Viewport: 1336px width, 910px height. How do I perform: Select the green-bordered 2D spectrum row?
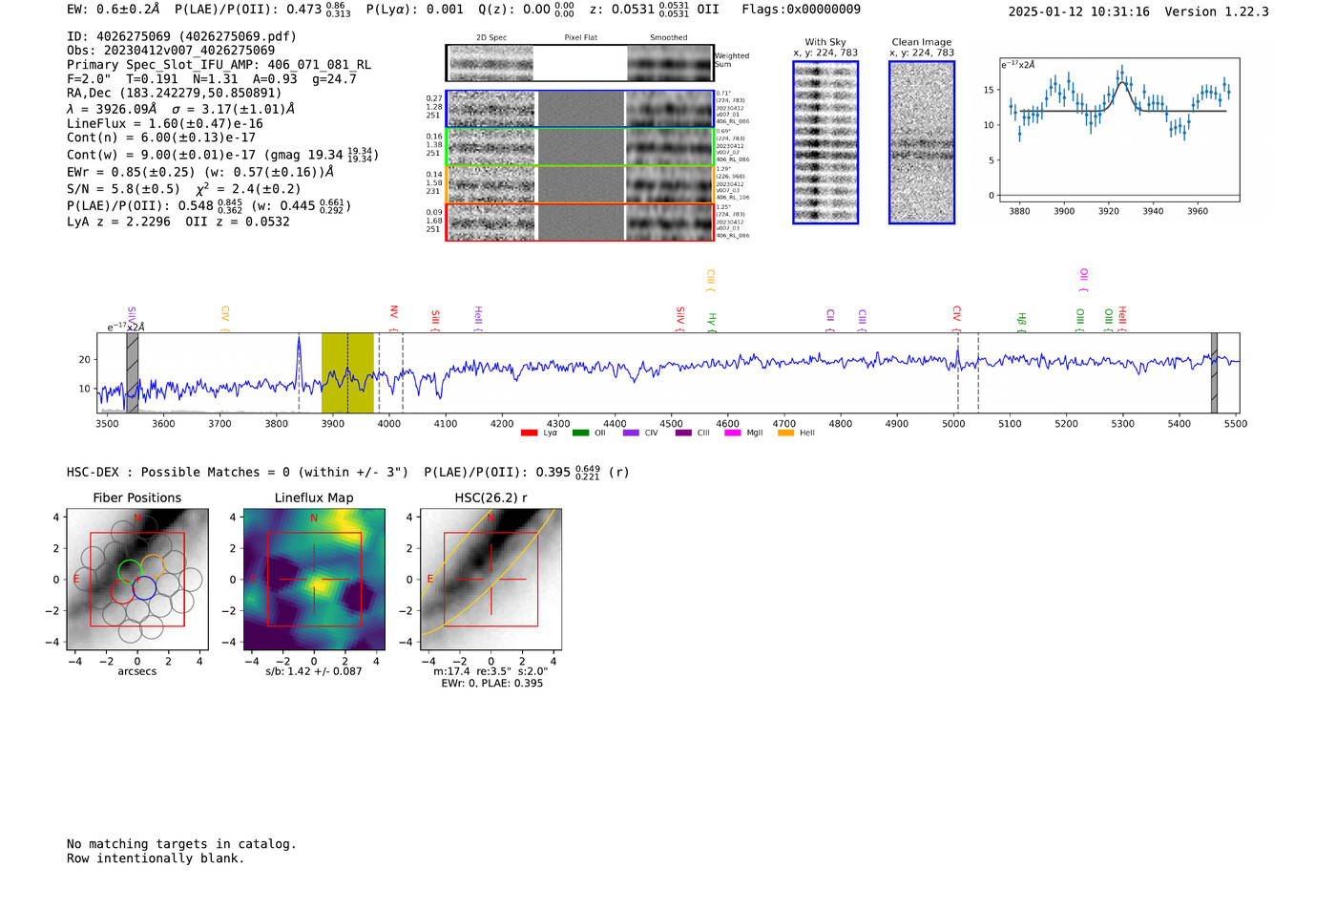point(580,146)
